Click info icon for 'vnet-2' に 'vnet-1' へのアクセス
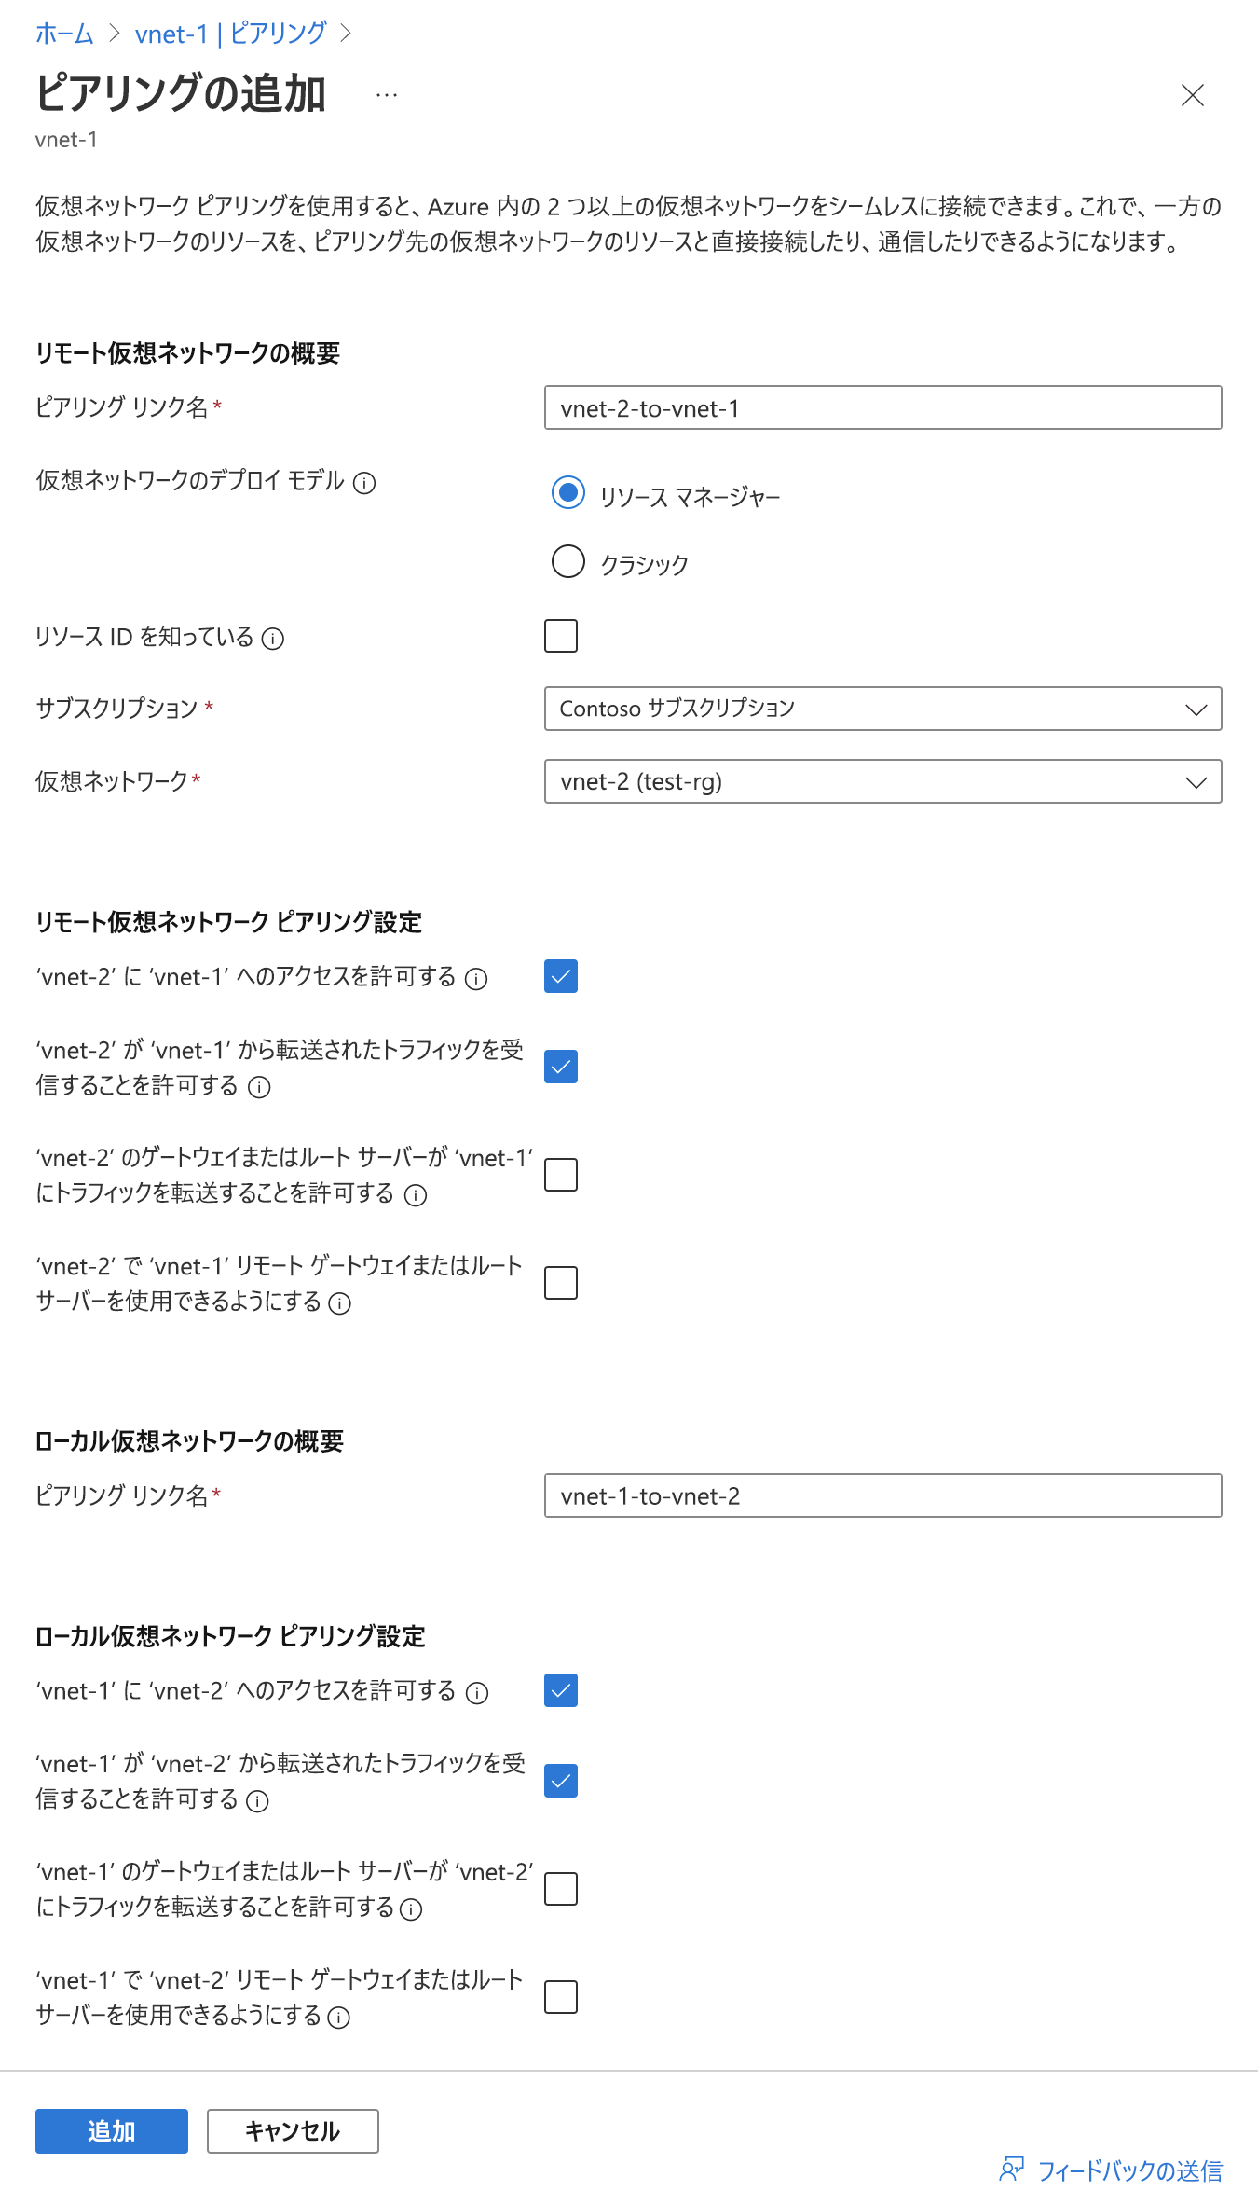1258x2204 pixels. 476,979
